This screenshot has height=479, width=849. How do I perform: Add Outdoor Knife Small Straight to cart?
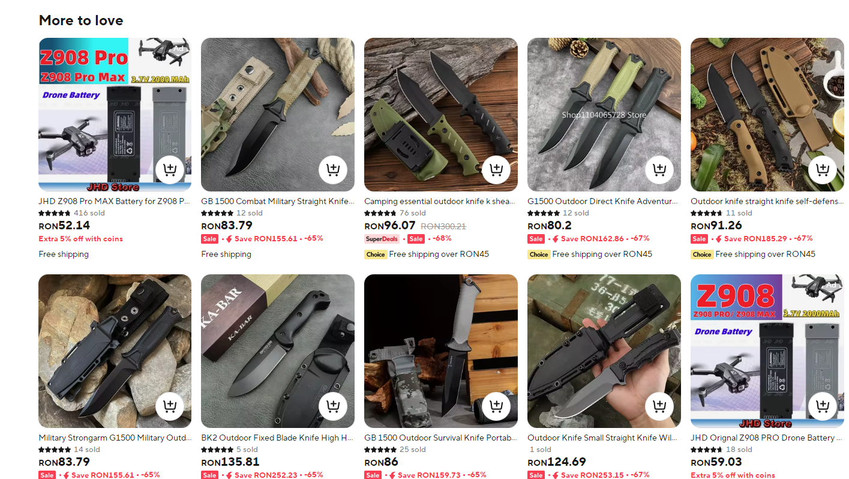(659, 406)
